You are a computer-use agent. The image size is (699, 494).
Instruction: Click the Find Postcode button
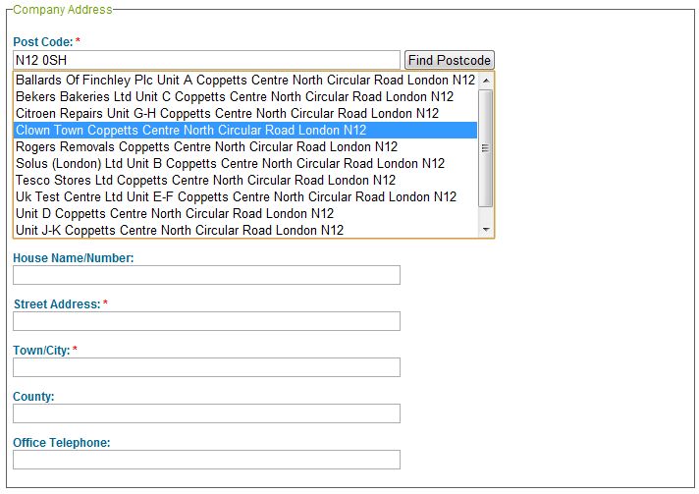[449, 60]
